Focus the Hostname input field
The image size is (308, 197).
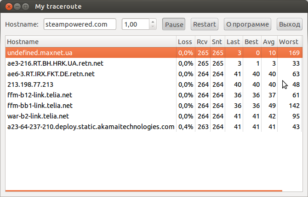[x=80, y=24]
